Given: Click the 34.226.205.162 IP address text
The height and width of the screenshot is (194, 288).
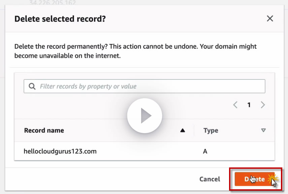Looking at the screenshot, I should (x=53, y=3).
